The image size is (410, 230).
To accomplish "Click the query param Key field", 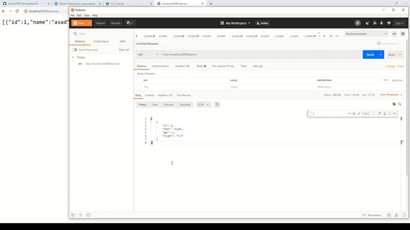I will (186, 87).
